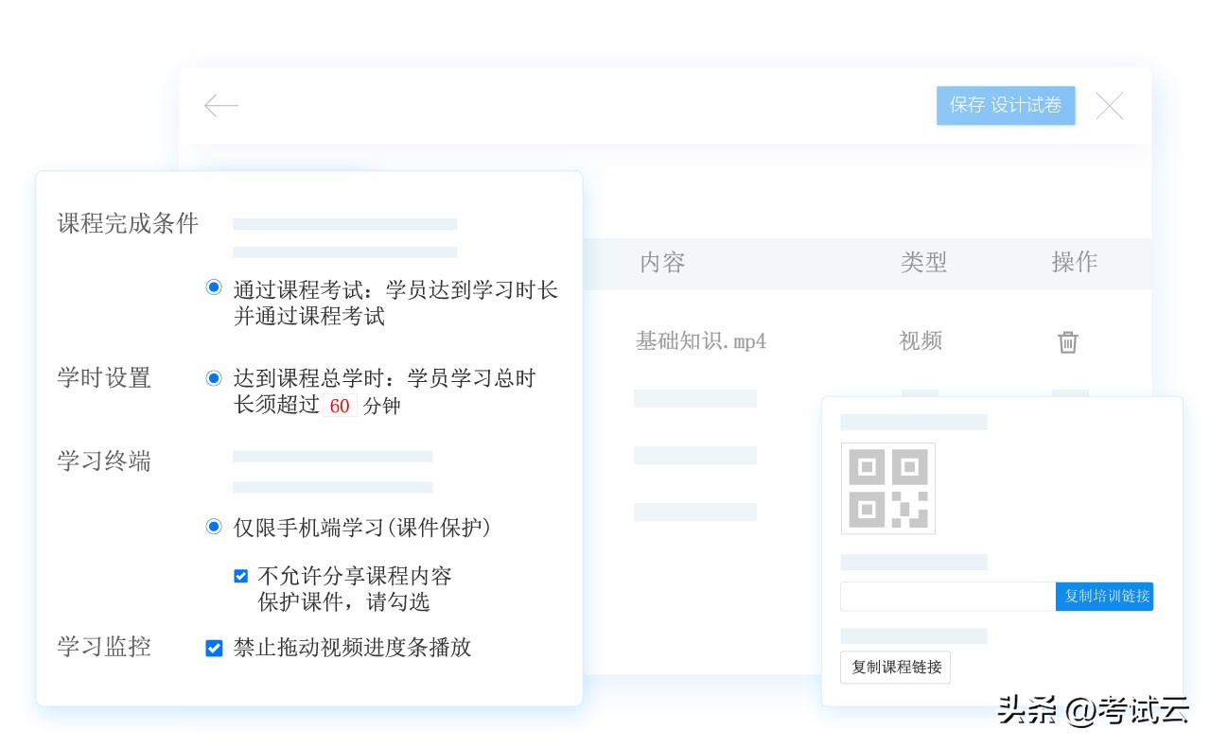Select 仅限手机端学习 radio option
The width and height of the screenshot is (1211, 747).
point(214,526)
